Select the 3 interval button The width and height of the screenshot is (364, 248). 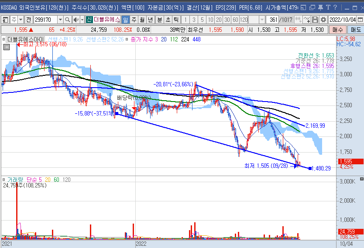point(194,20)
